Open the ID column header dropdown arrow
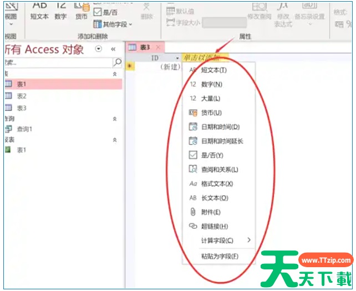 pyautogui.click(x=177, y=58)
